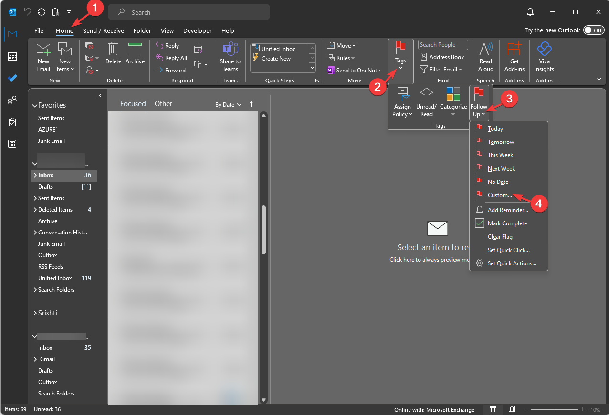Click Reply All in the Respond group

point(171,58)
